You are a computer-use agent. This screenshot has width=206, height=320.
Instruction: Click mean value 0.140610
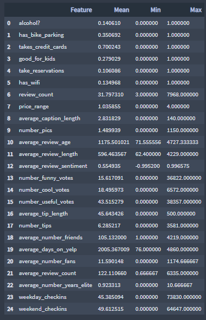pyautogui.click(x=109, y=23)
